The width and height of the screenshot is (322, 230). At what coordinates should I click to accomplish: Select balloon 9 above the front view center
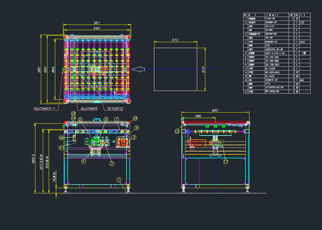point(106,119)
